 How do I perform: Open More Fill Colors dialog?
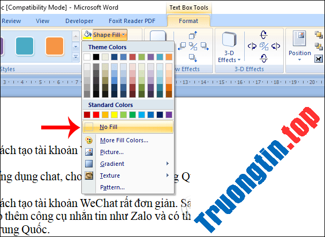pos(124,140)
